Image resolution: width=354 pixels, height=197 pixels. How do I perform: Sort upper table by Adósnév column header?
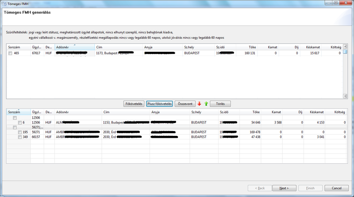(74, 47)
